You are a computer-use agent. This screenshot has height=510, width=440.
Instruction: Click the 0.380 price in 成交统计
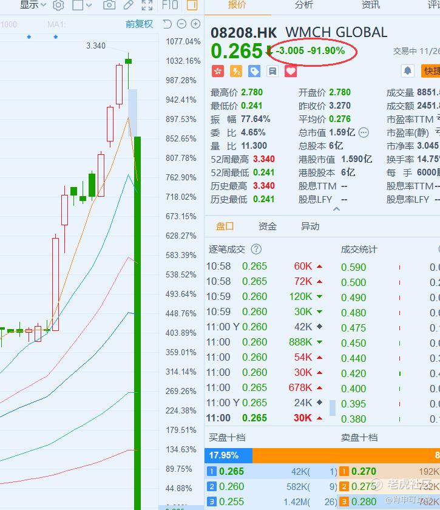[x=353, y=419]
